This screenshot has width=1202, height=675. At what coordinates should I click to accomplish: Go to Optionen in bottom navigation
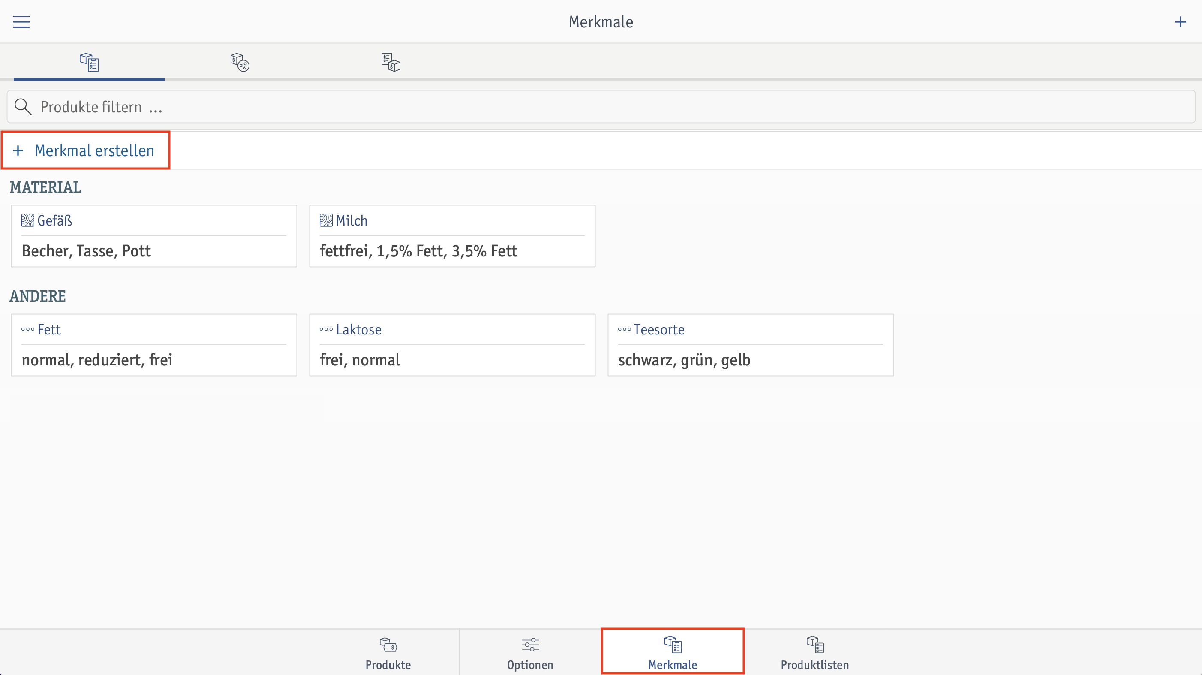(530, 652)
